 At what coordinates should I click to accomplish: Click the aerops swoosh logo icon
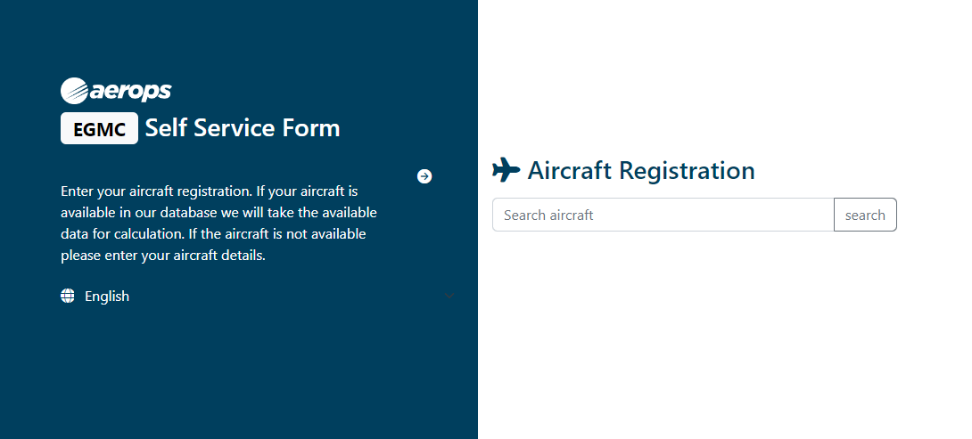coord(74,91)
